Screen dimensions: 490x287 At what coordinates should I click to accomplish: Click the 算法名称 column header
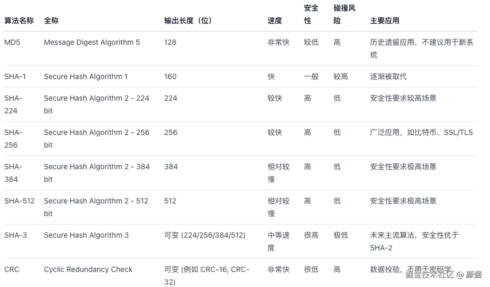(19, 21)
